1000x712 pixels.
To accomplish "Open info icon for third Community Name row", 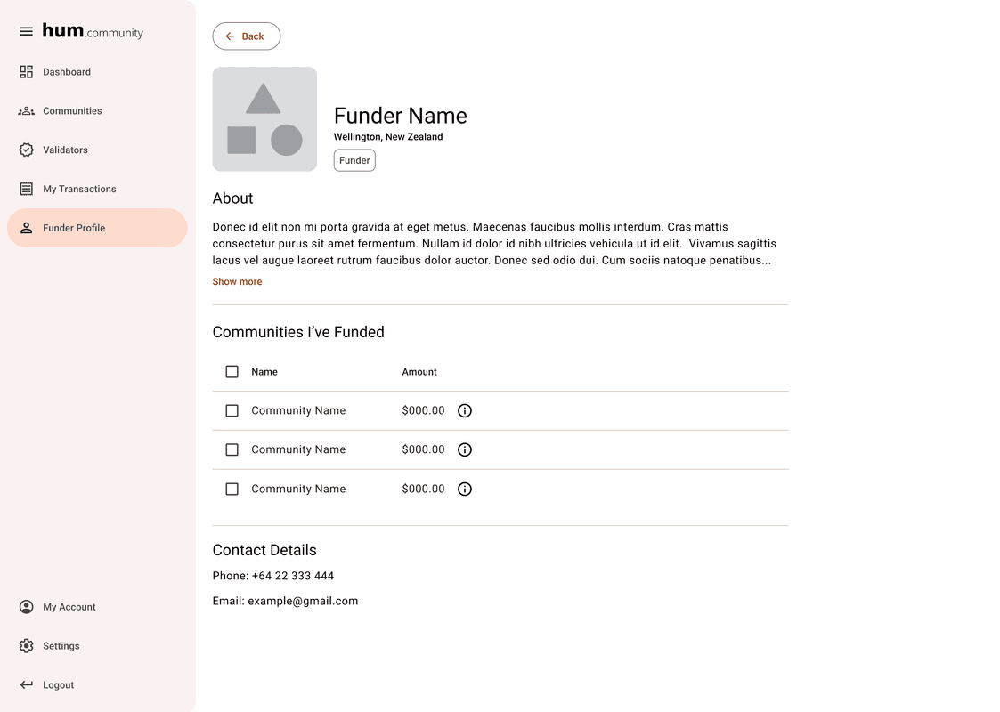I will (465, 489).
